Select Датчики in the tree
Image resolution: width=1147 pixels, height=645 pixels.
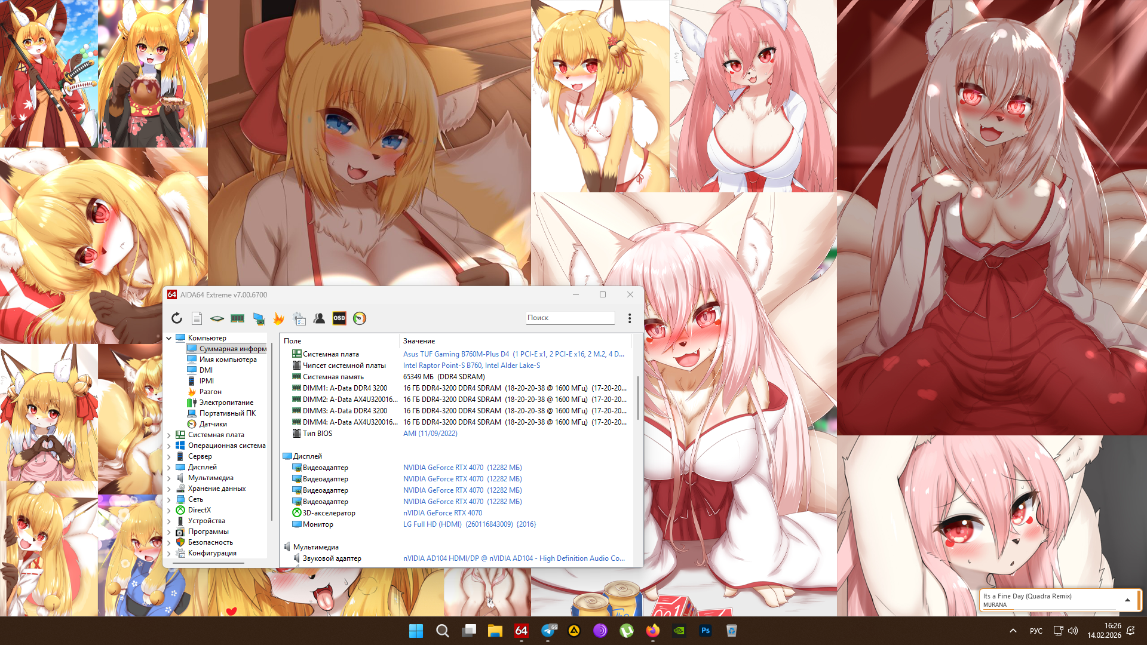[213, 424]
